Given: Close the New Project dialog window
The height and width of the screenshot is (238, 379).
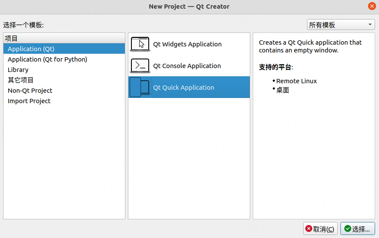Looking at the screenshot, I should tap(372, 6).
